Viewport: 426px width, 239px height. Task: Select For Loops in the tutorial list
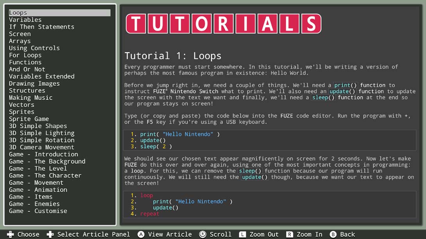coord(25,55)
